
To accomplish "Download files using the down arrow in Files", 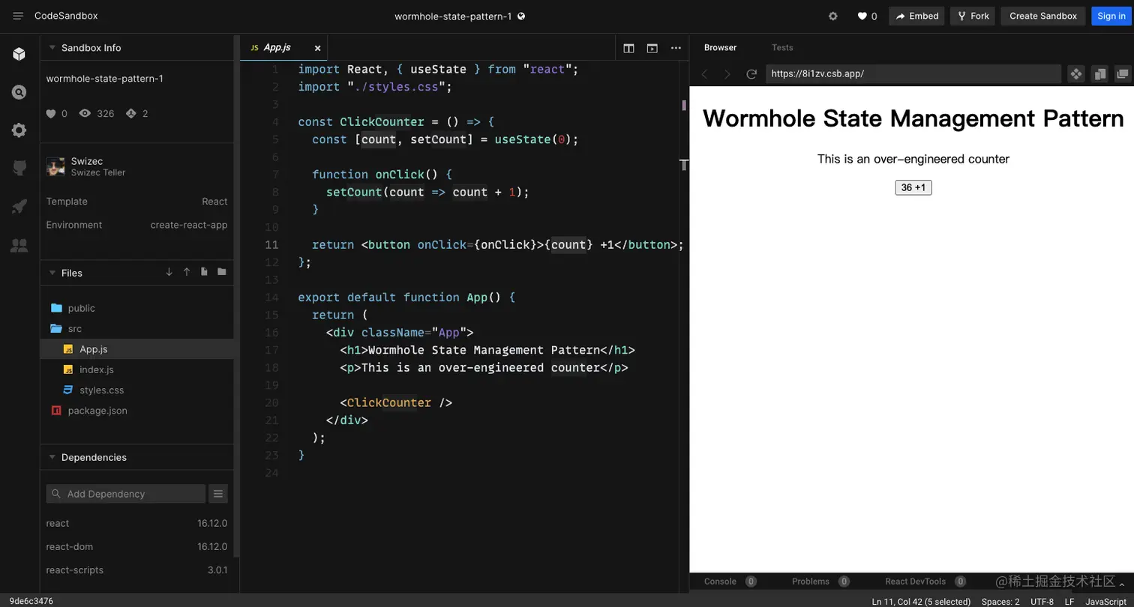I will tap(169, 272).
